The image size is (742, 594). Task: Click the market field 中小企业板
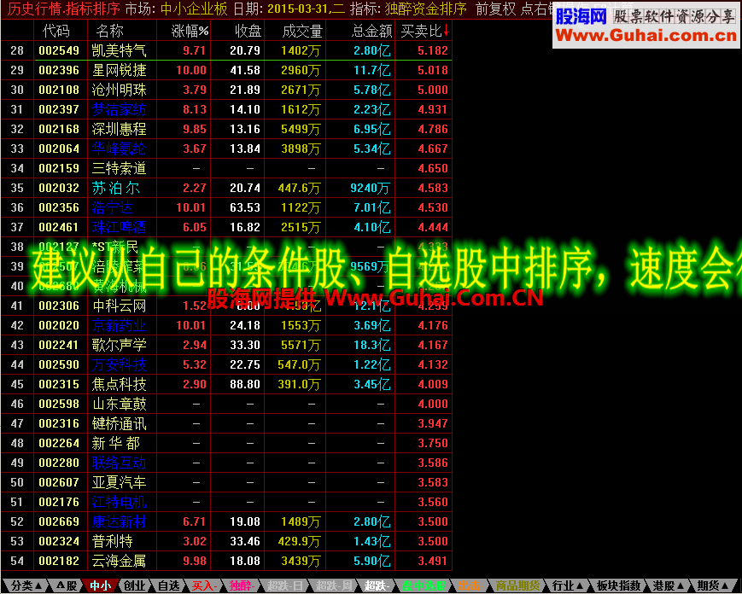tap(194, 9)
